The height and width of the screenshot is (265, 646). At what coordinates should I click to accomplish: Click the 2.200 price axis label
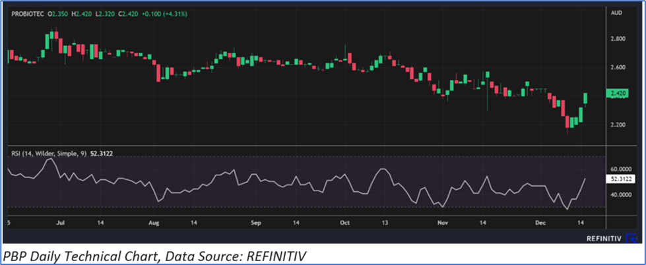tap(618, 125)
